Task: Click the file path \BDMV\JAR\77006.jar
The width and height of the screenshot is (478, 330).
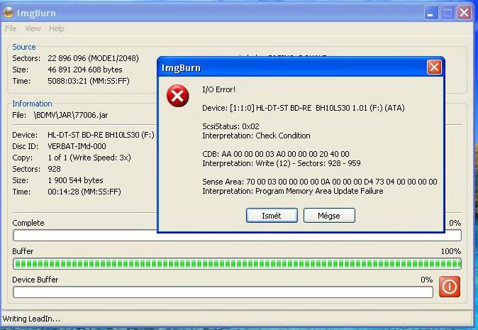Action: 71,115
